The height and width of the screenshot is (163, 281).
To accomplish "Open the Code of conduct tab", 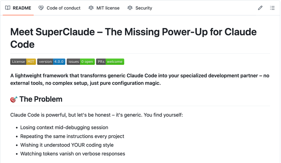I will (x=63, y=8).
